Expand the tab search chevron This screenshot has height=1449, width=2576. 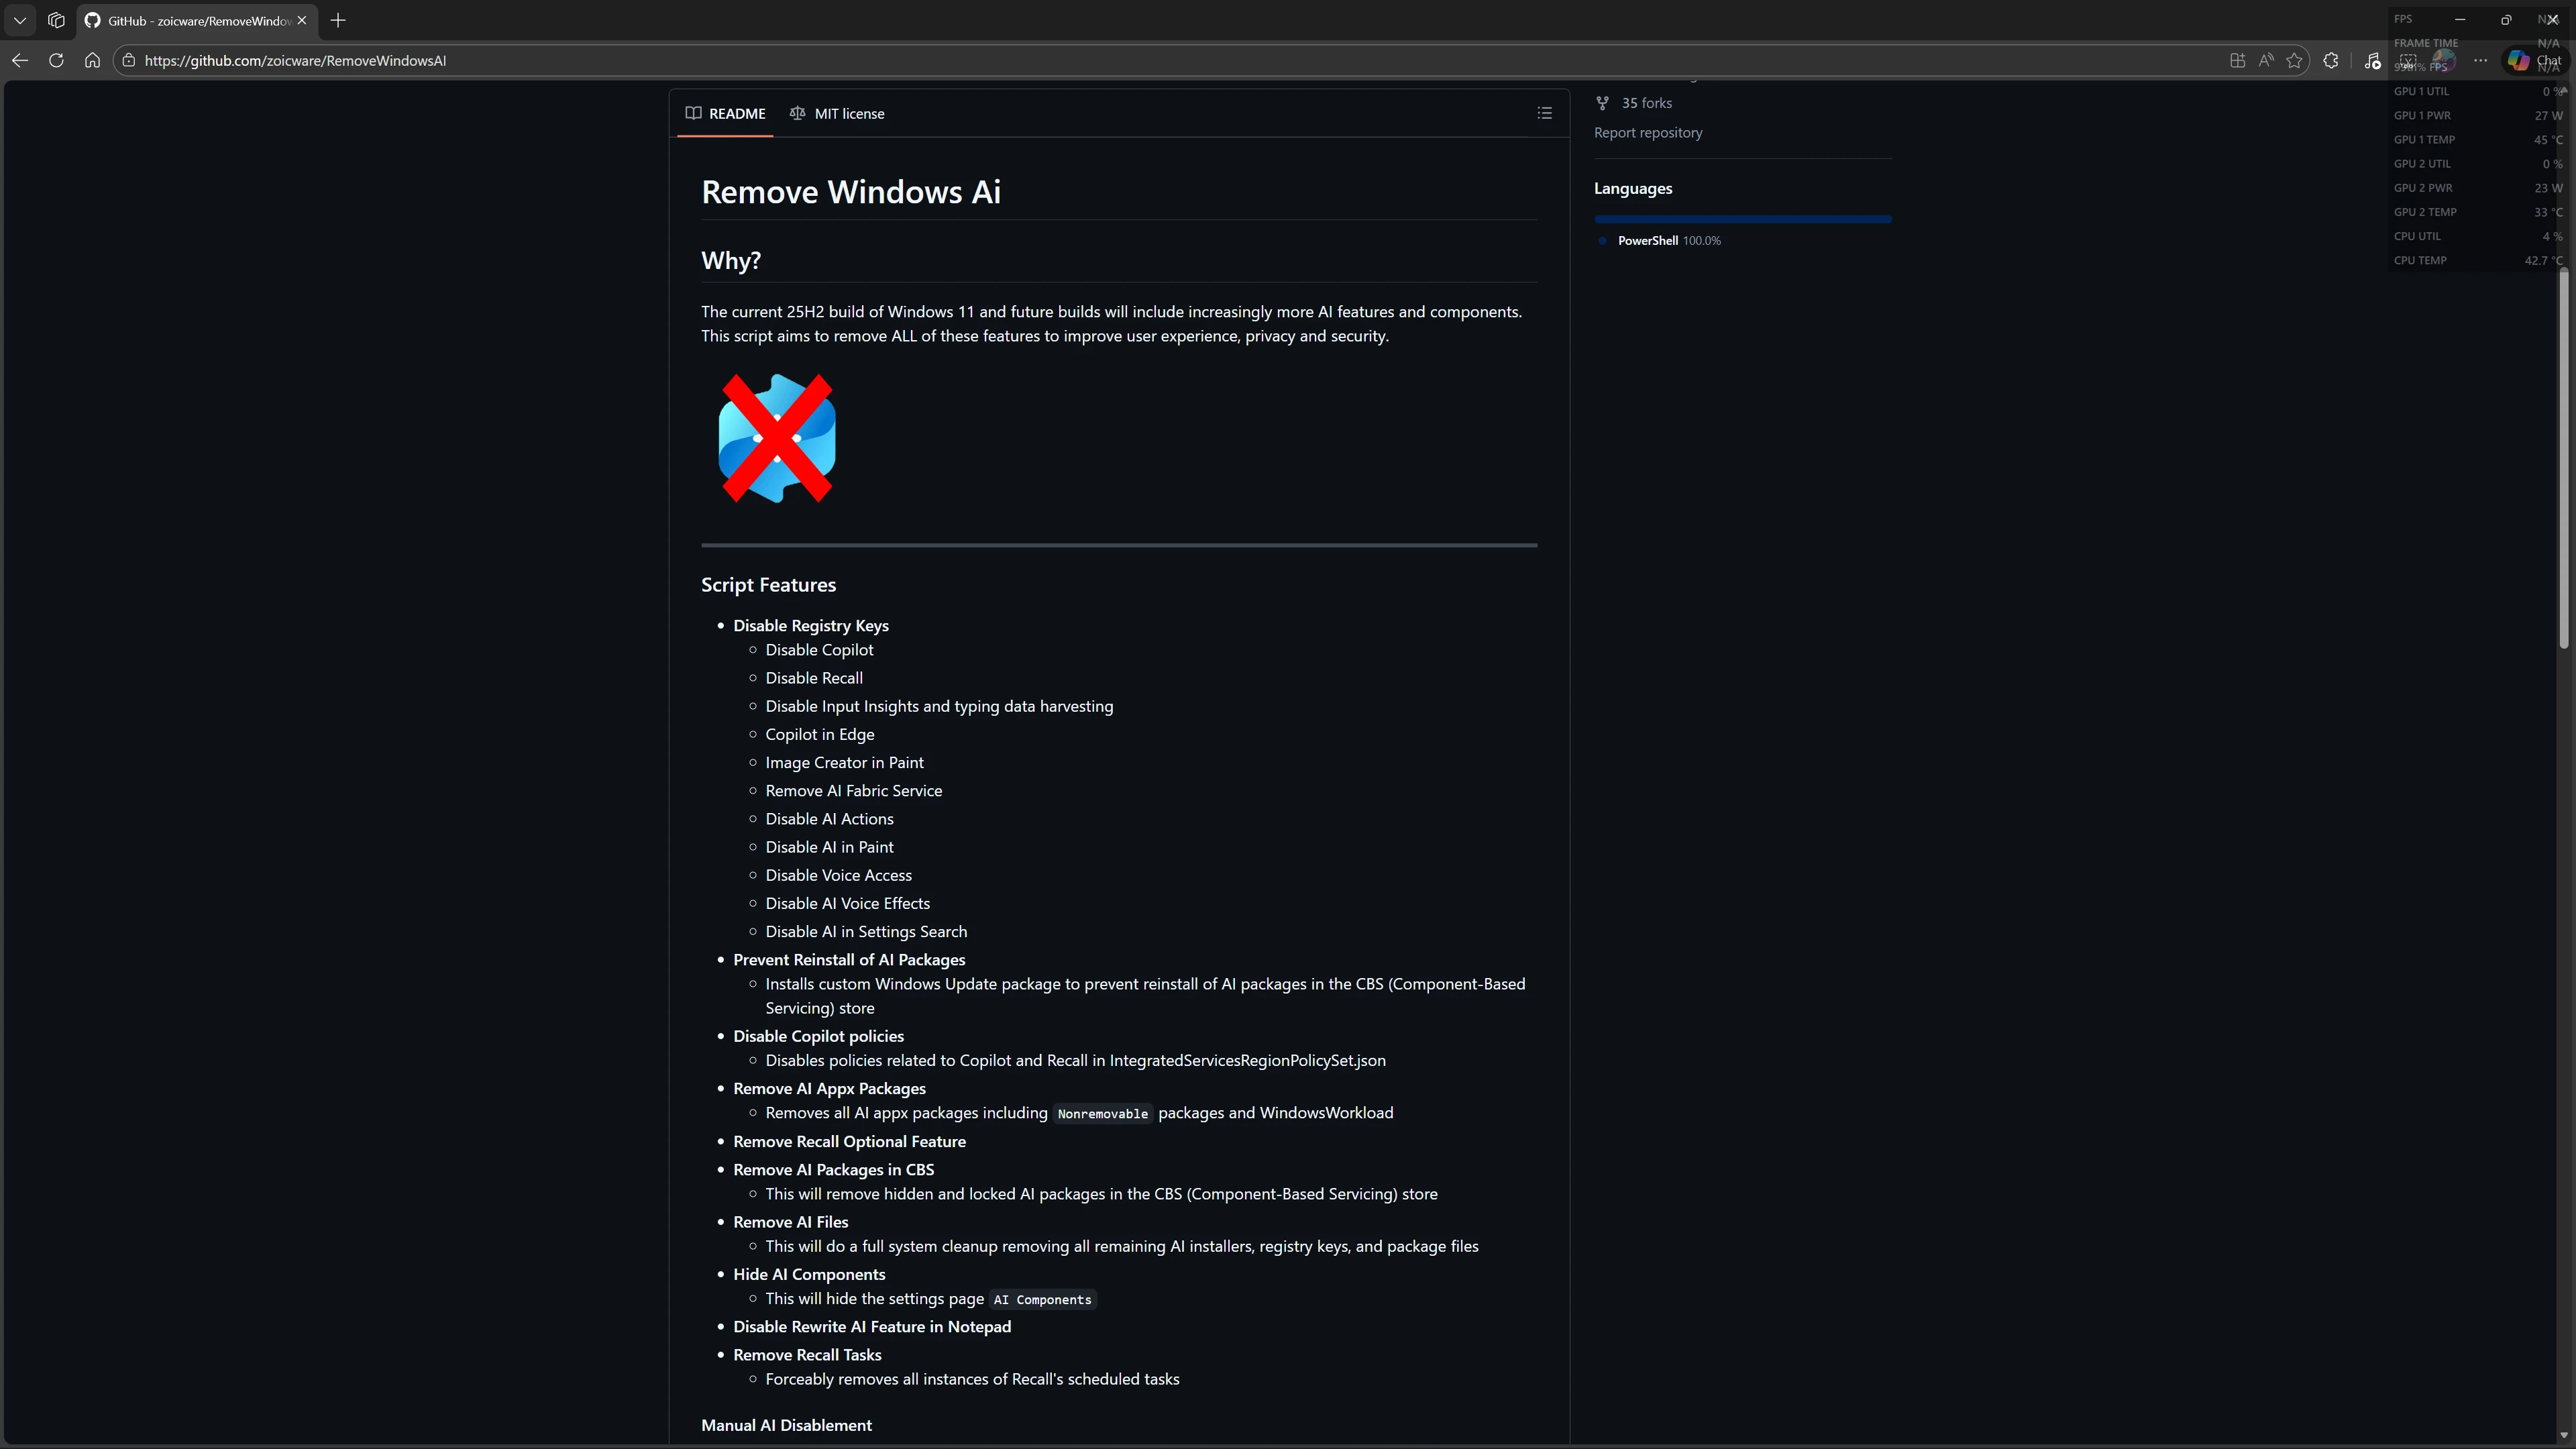[x=20, y=20]
